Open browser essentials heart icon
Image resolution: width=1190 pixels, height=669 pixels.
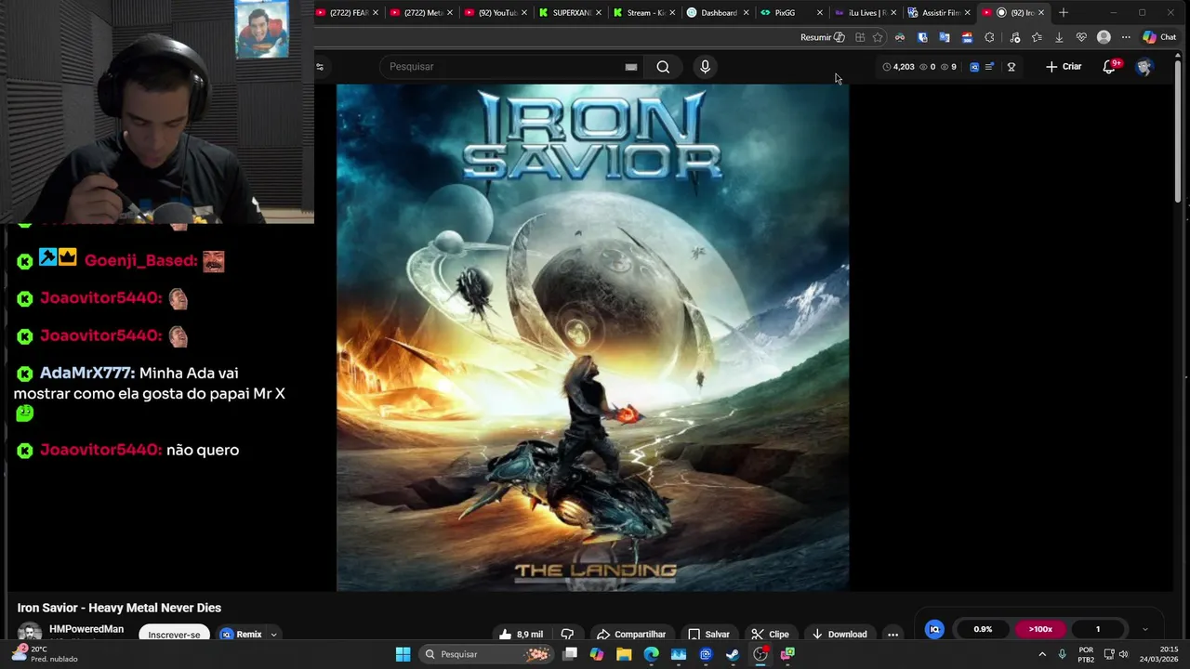1081,37
